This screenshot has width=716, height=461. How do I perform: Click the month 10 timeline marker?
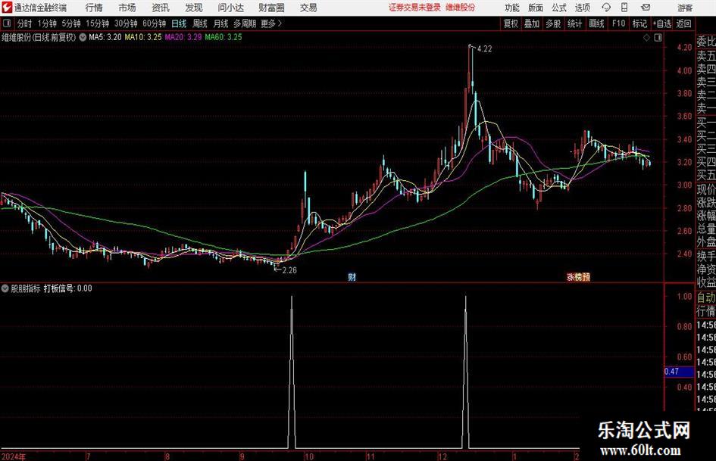click(309, 456)
